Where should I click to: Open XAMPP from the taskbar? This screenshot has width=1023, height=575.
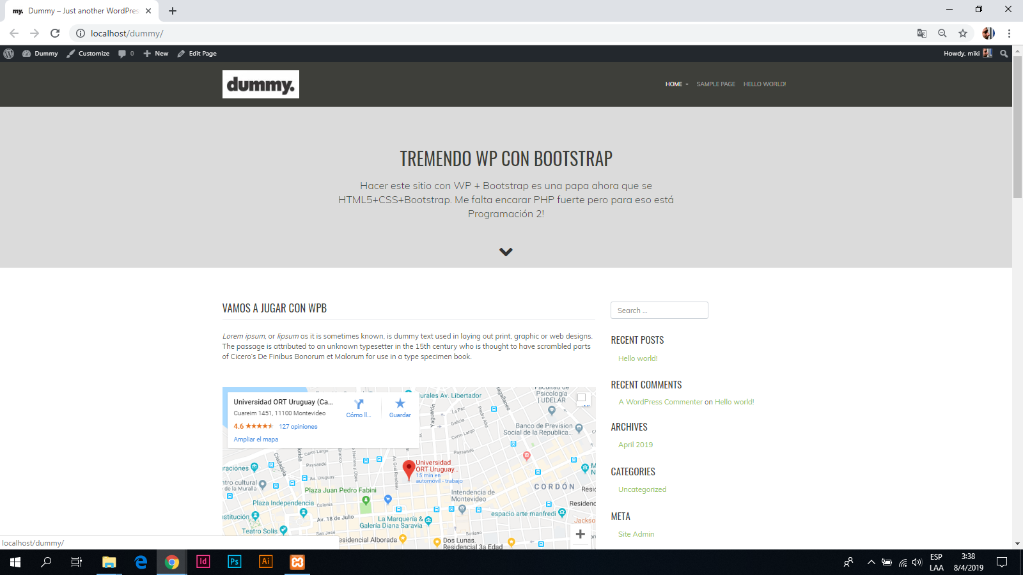(x=297, y=562)
